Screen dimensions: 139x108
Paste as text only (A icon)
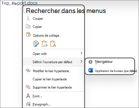point(53,44)
